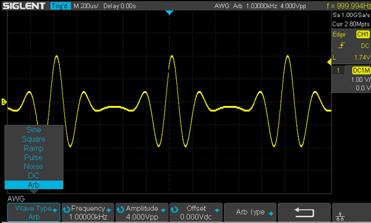This screenshot has width=371, height=223.
Task: Select Square wave type
Action: point(33,139)
